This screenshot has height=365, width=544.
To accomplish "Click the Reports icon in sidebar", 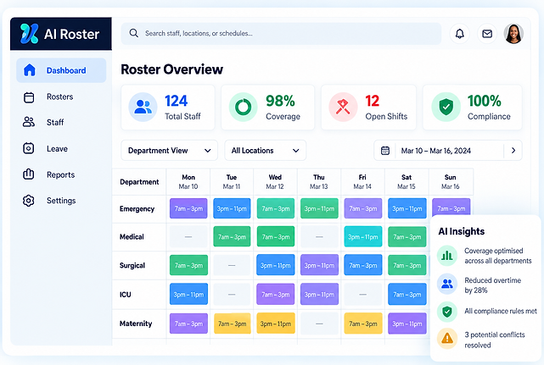I will click(x=29, y=174).
